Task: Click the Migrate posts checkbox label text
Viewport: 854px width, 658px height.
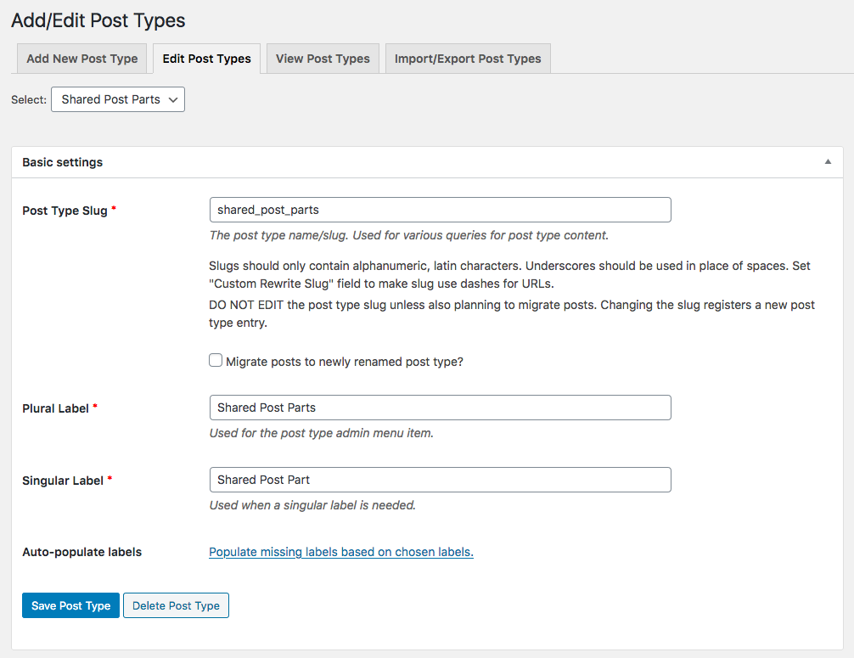Action: (x=344, y=362)
